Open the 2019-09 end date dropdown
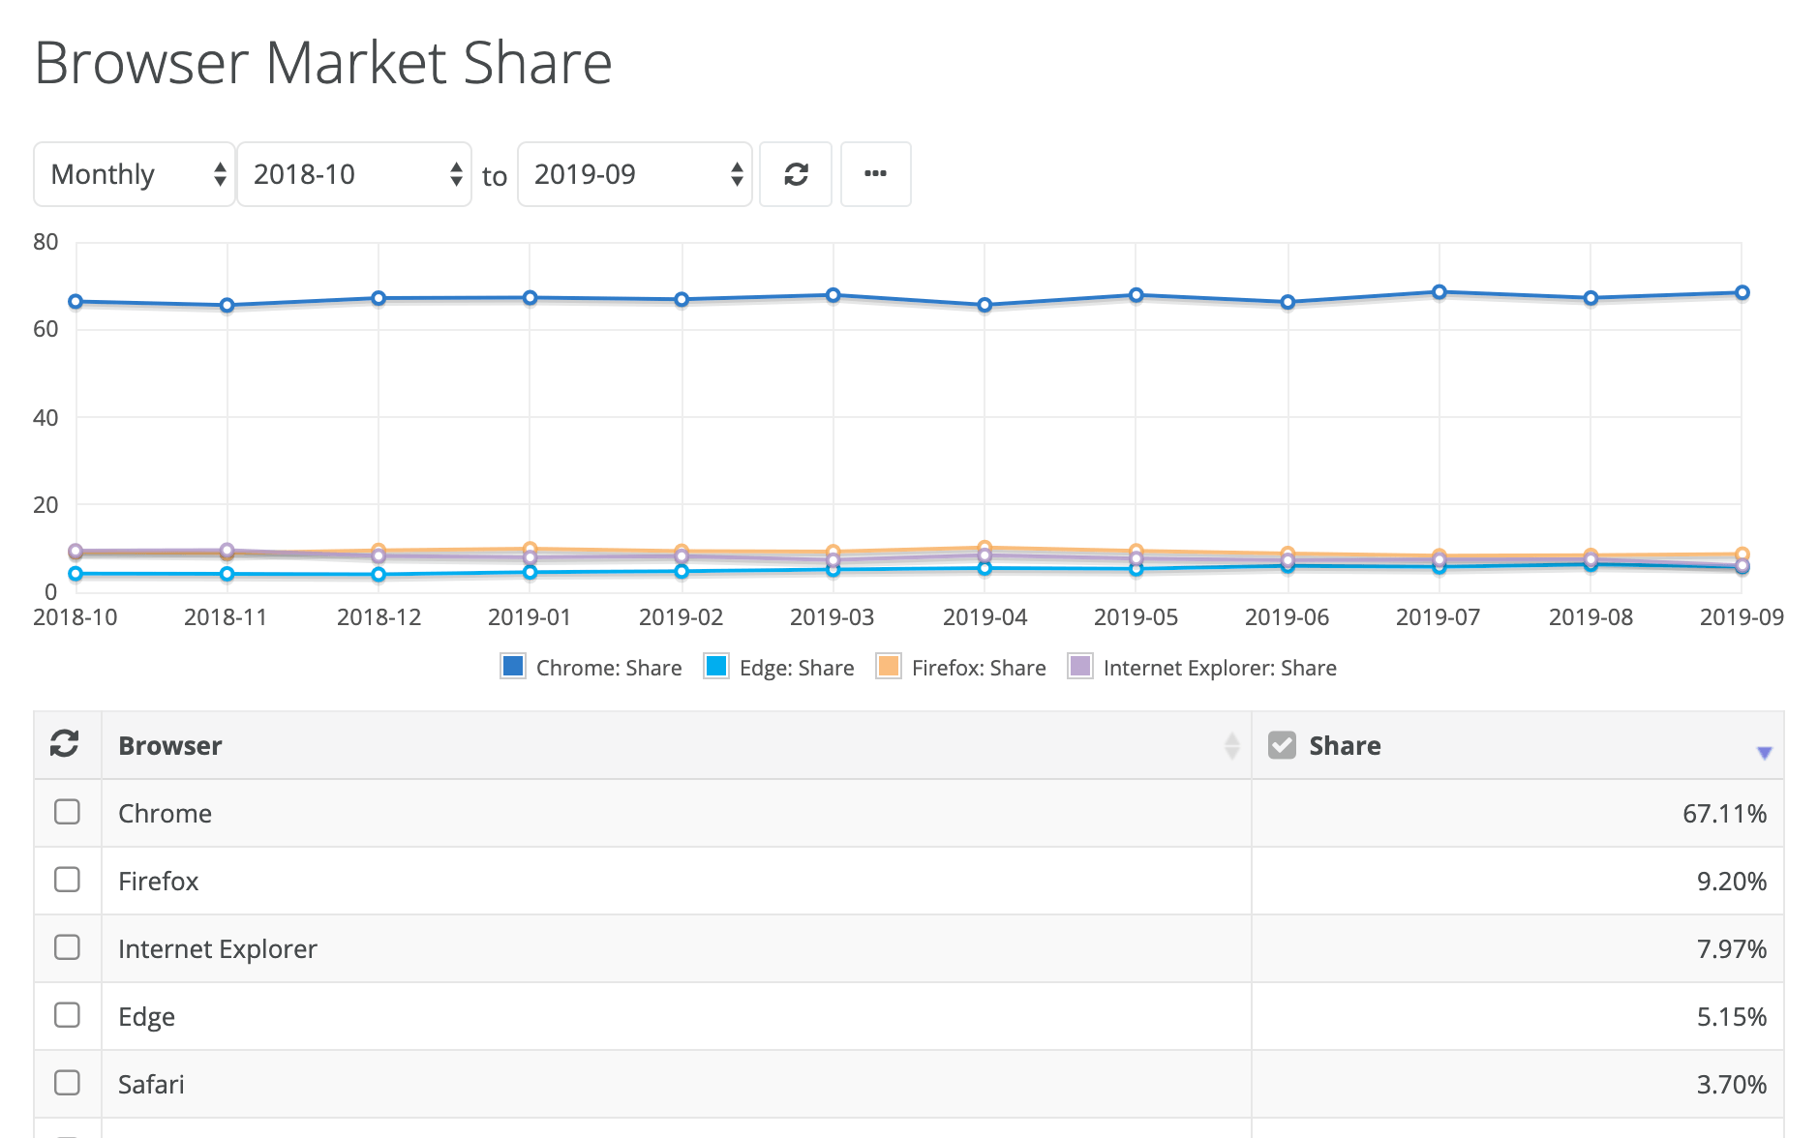The image size is (1818, 1138). tap(635, 174)
